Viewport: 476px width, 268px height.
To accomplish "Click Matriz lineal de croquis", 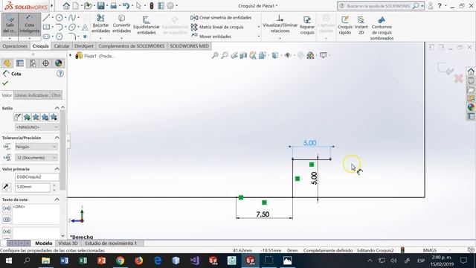I will [x=217, y=27].
